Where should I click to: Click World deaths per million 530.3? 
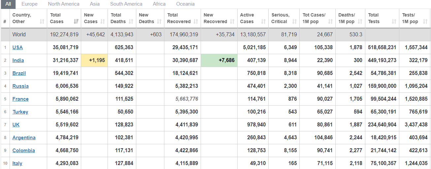tap(356, 35)
